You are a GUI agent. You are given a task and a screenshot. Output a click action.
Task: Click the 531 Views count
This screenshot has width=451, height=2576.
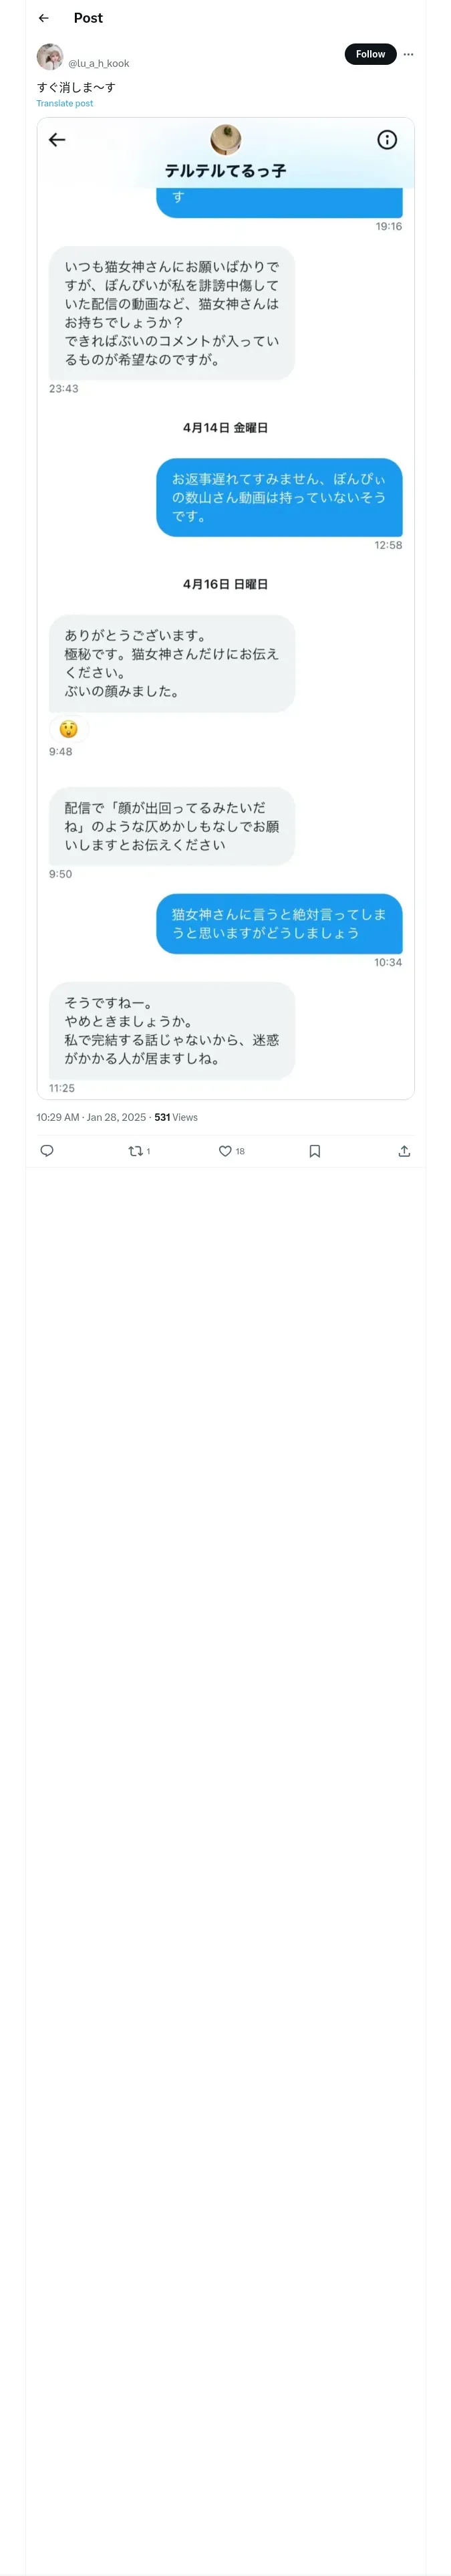click(x=176, y=1117)
